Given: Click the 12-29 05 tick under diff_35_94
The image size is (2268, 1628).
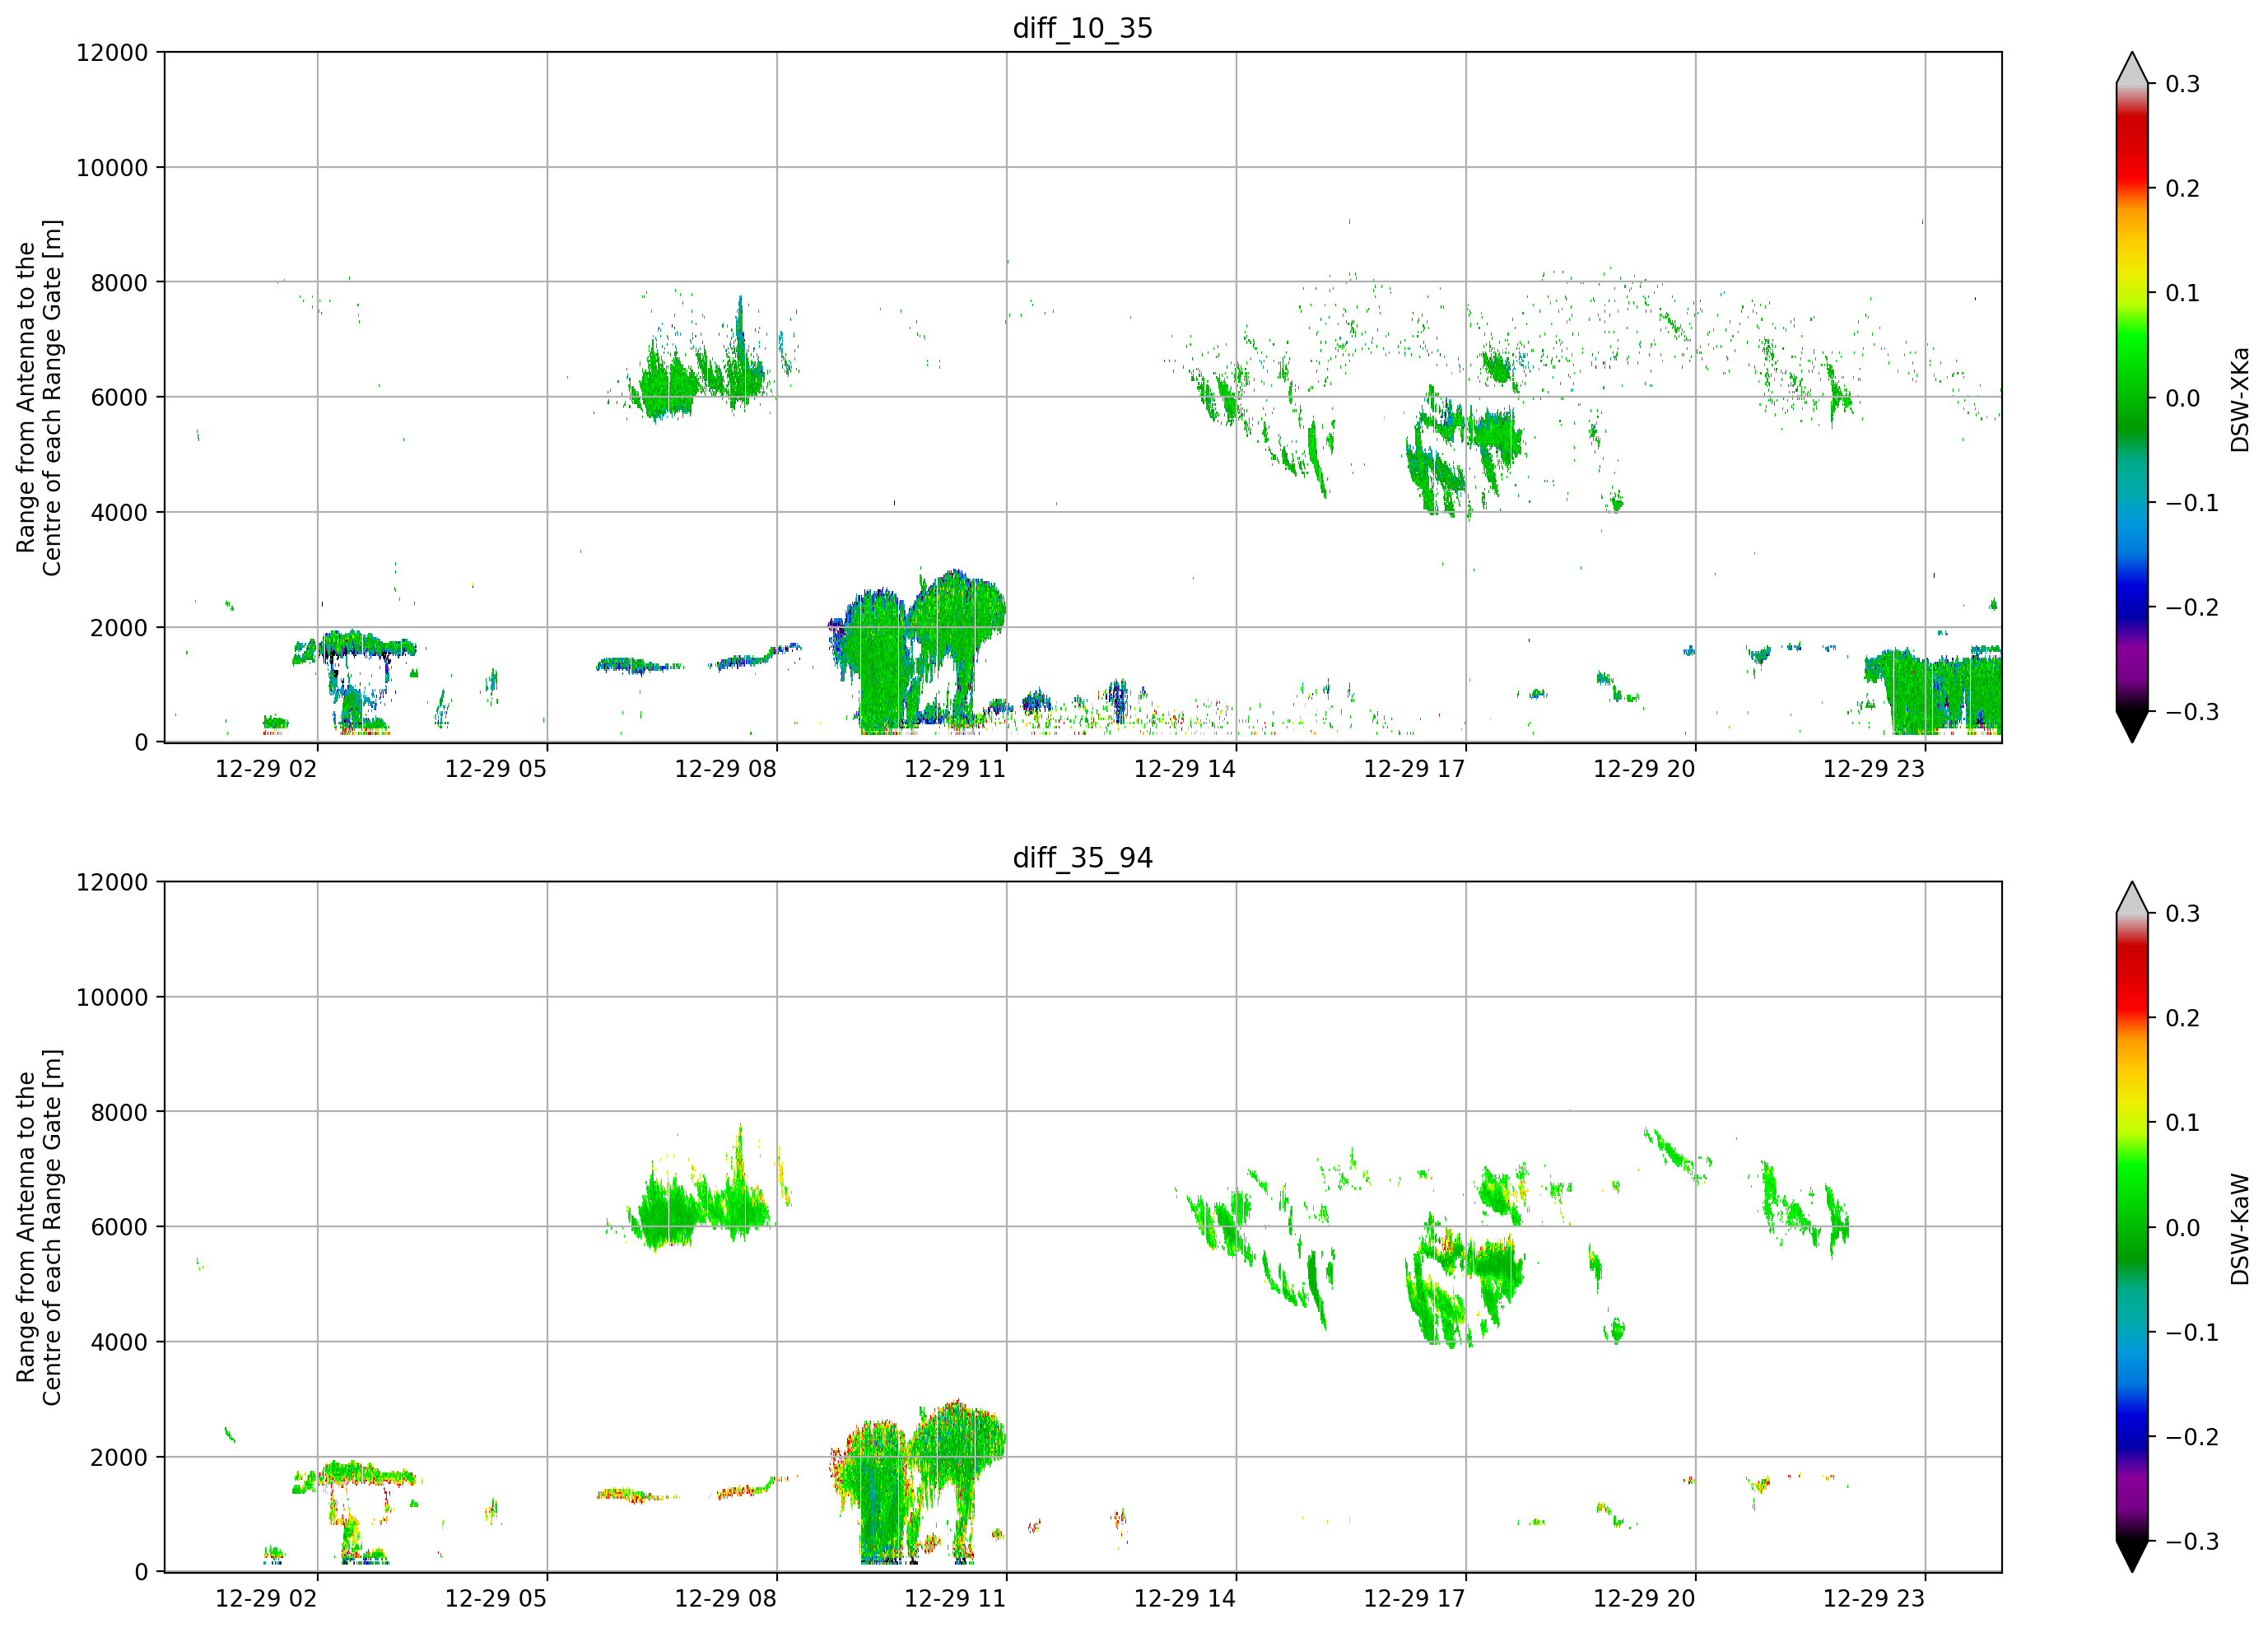Looking at the screenshot, I should pos(496,1599).
